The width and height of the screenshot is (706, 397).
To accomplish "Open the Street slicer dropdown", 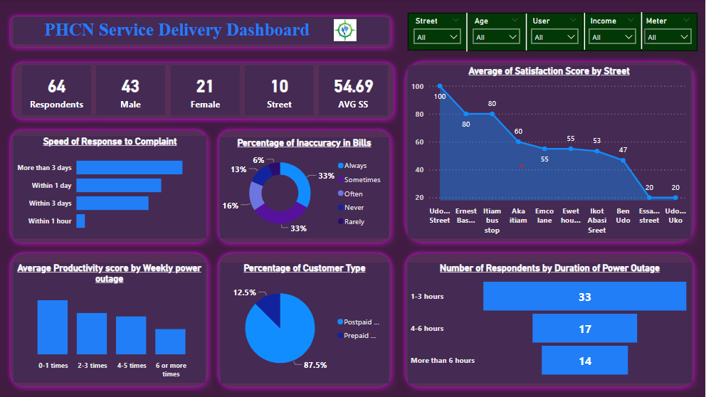I will [x=438, y=37].
